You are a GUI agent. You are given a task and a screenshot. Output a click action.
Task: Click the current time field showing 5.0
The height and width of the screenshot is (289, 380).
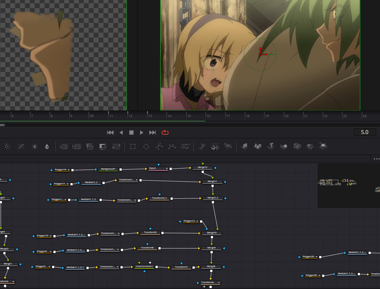[x=364, y=132]
